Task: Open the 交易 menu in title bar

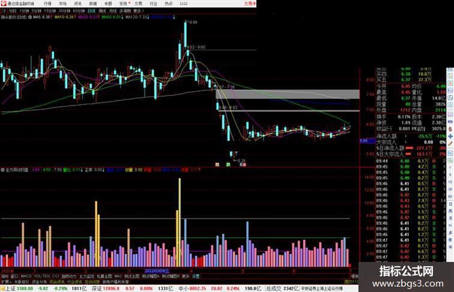Action: [x=138, y=4]
